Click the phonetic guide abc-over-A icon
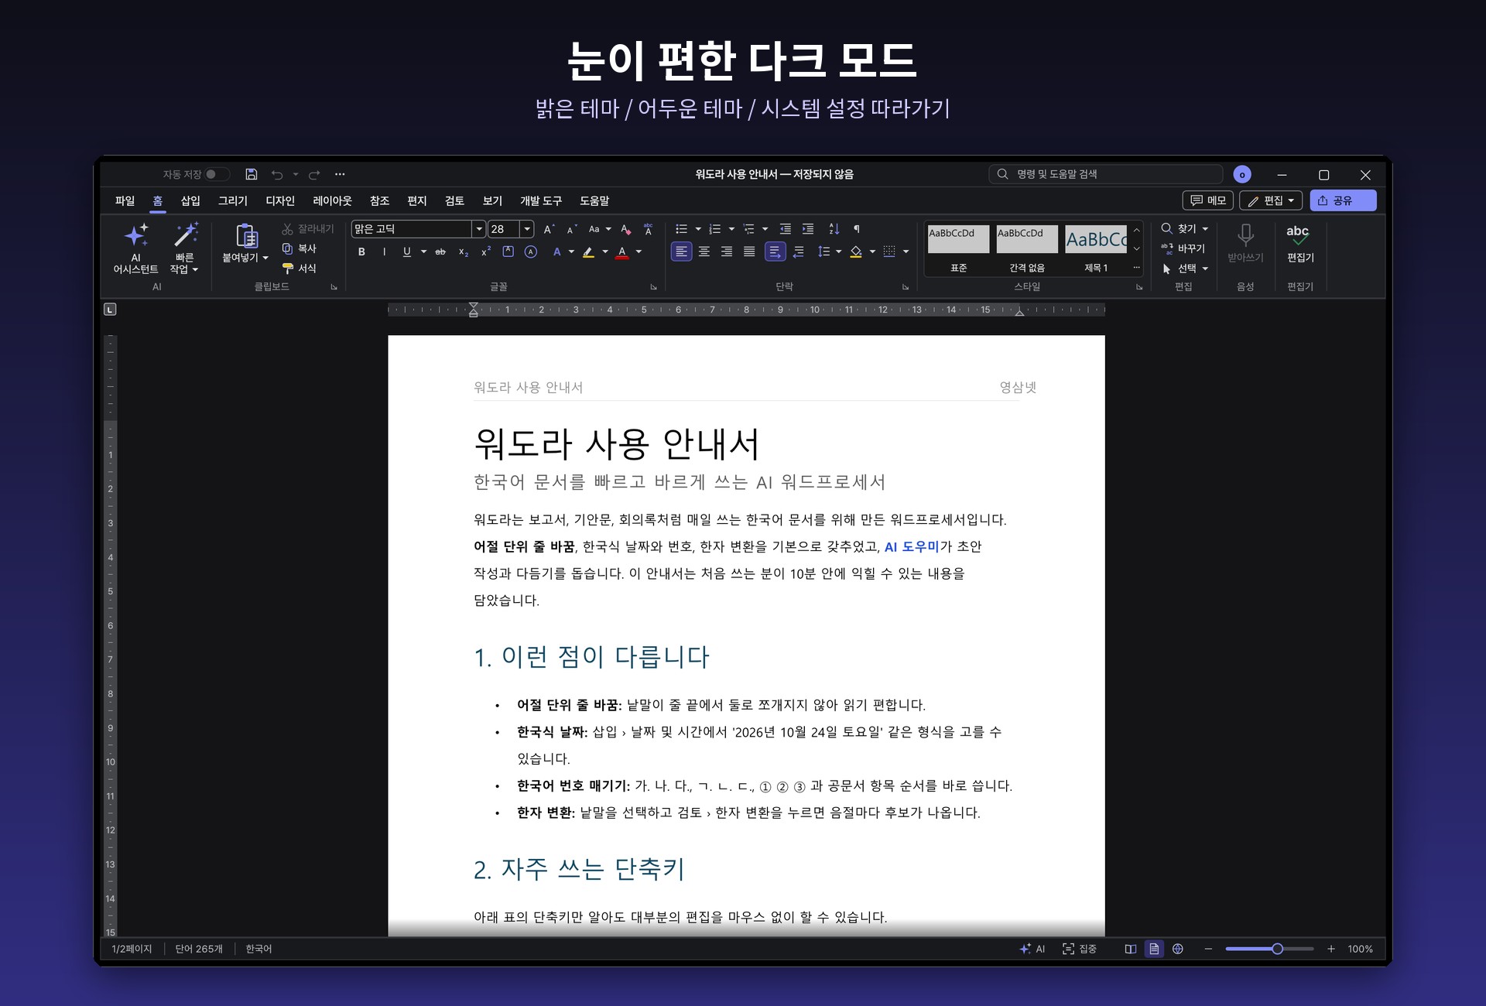1486x1006 pixels. (649, 229)
